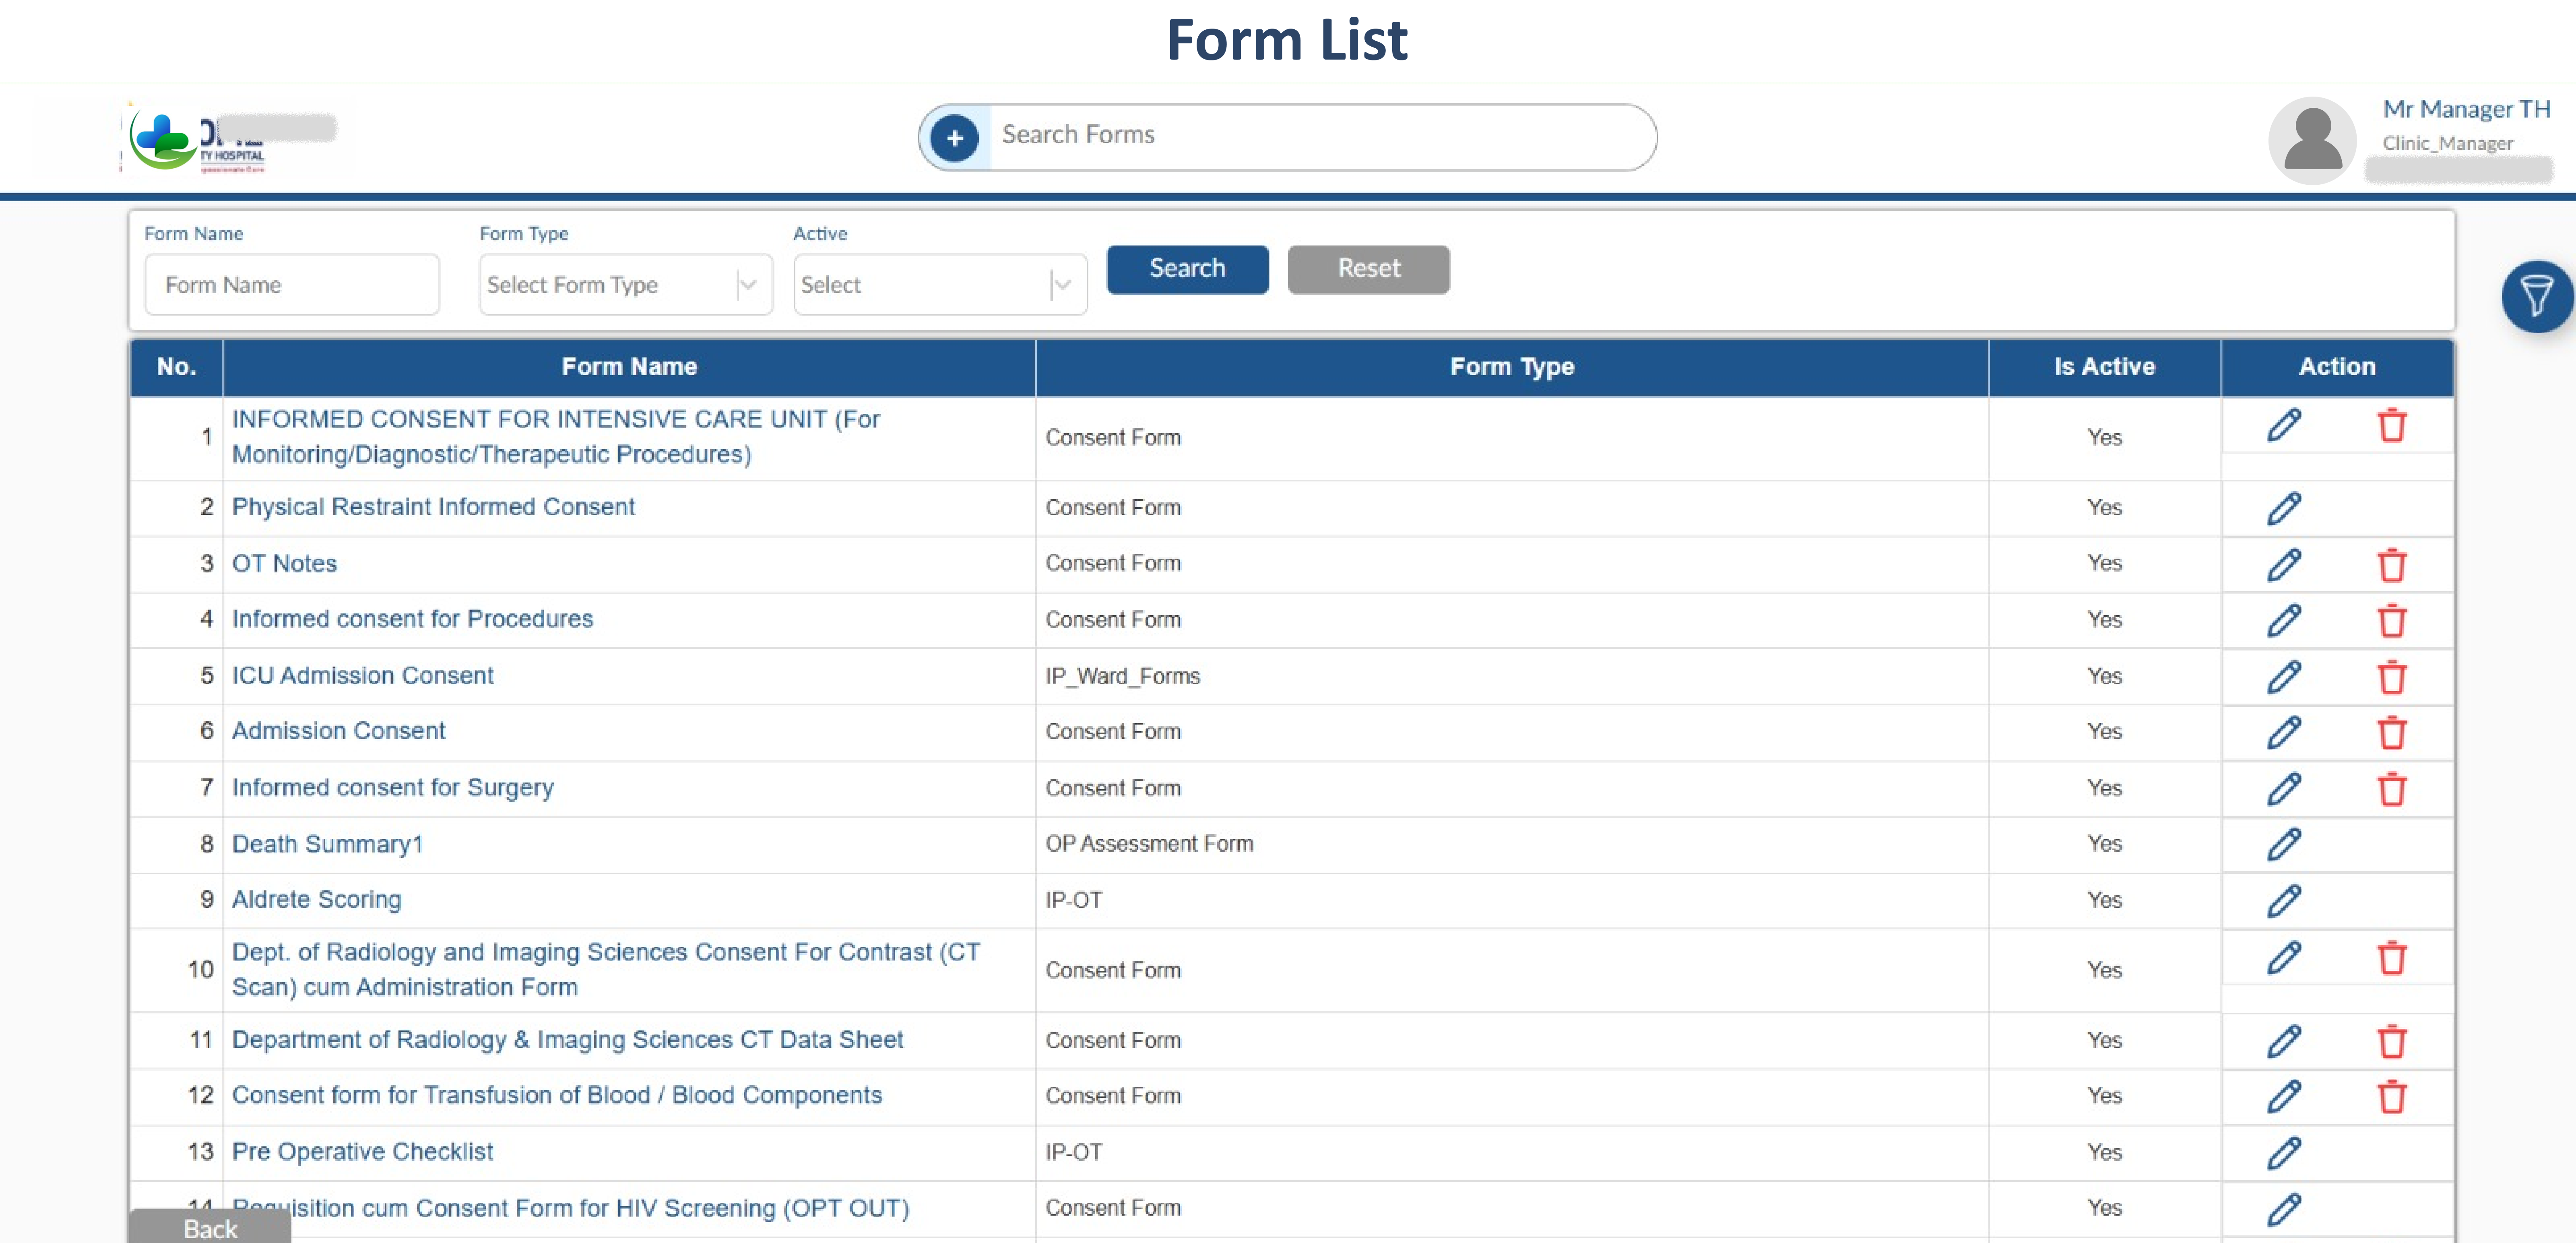Edit the Informed consent for Surgery form
The image size is (2576, 1243).
[x=2284, y=789]
